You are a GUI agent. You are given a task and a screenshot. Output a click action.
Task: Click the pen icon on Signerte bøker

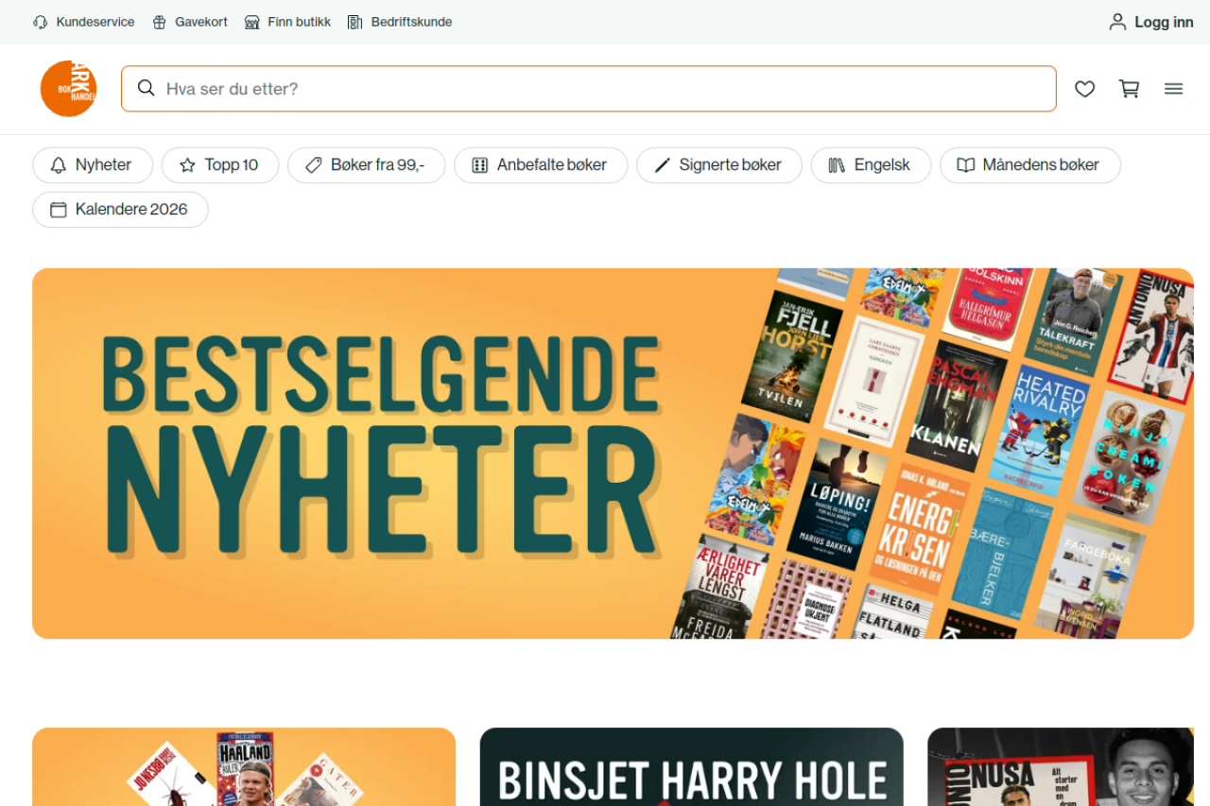pos(662,165)
